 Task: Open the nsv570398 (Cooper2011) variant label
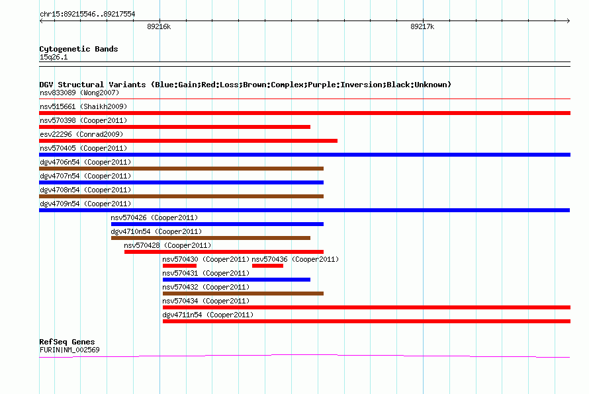(x=83, y=120)
